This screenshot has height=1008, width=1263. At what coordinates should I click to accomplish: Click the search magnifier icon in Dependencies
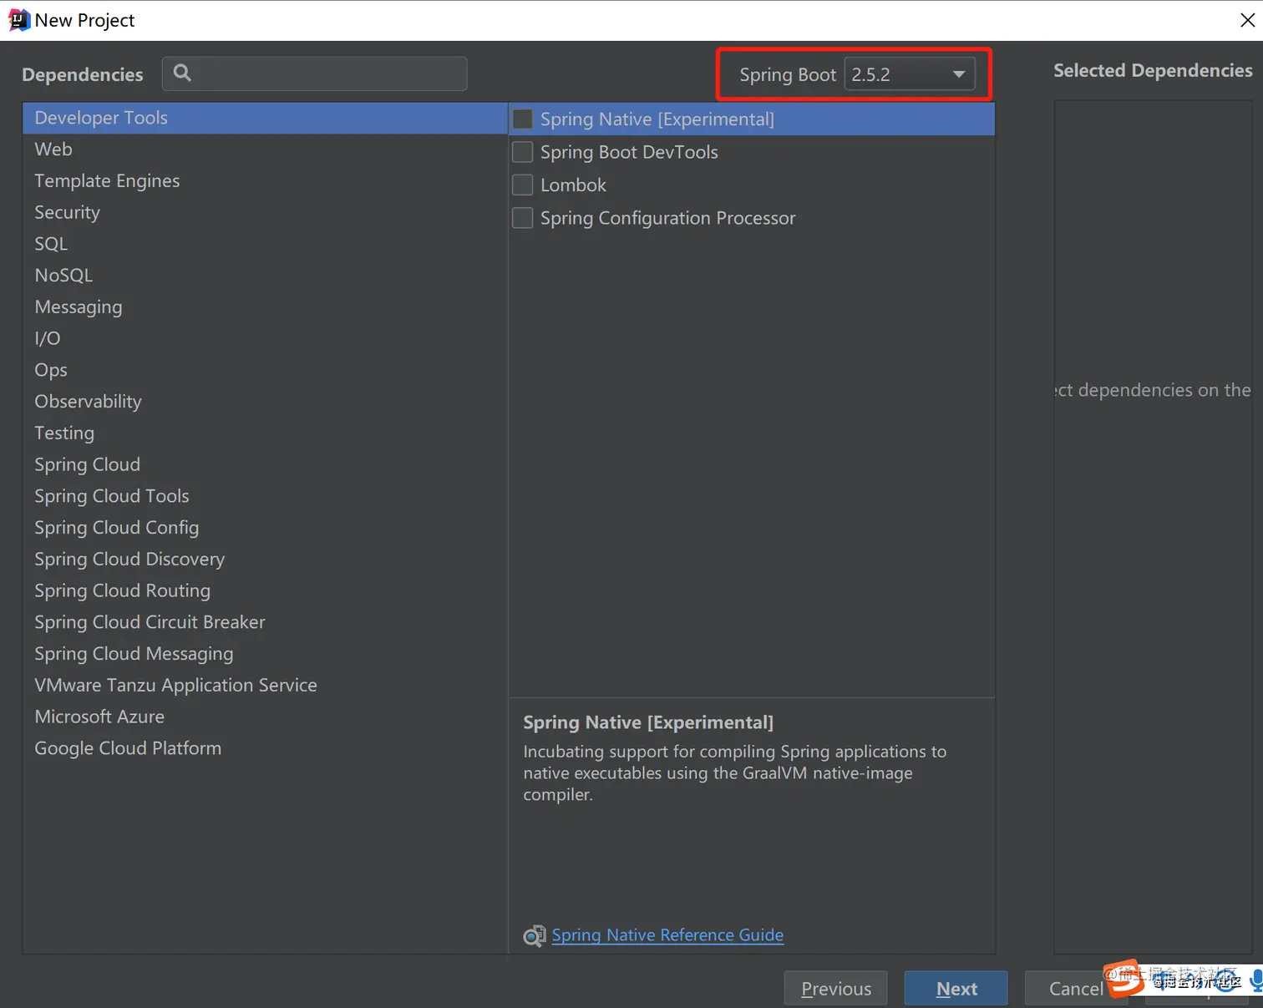coord(182,73)
